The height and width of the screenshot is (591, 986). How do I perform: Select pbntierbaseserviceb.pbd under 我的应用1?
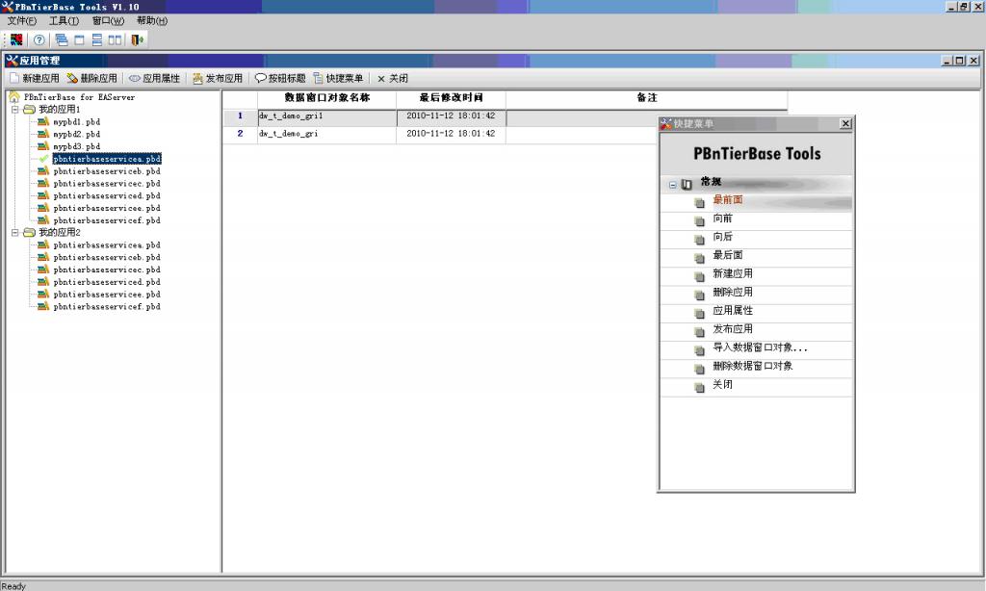pyautogui.click(x=107, y=171)
